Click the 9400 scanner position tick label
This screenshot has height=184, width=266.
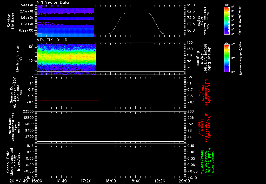tap(29, 130)
